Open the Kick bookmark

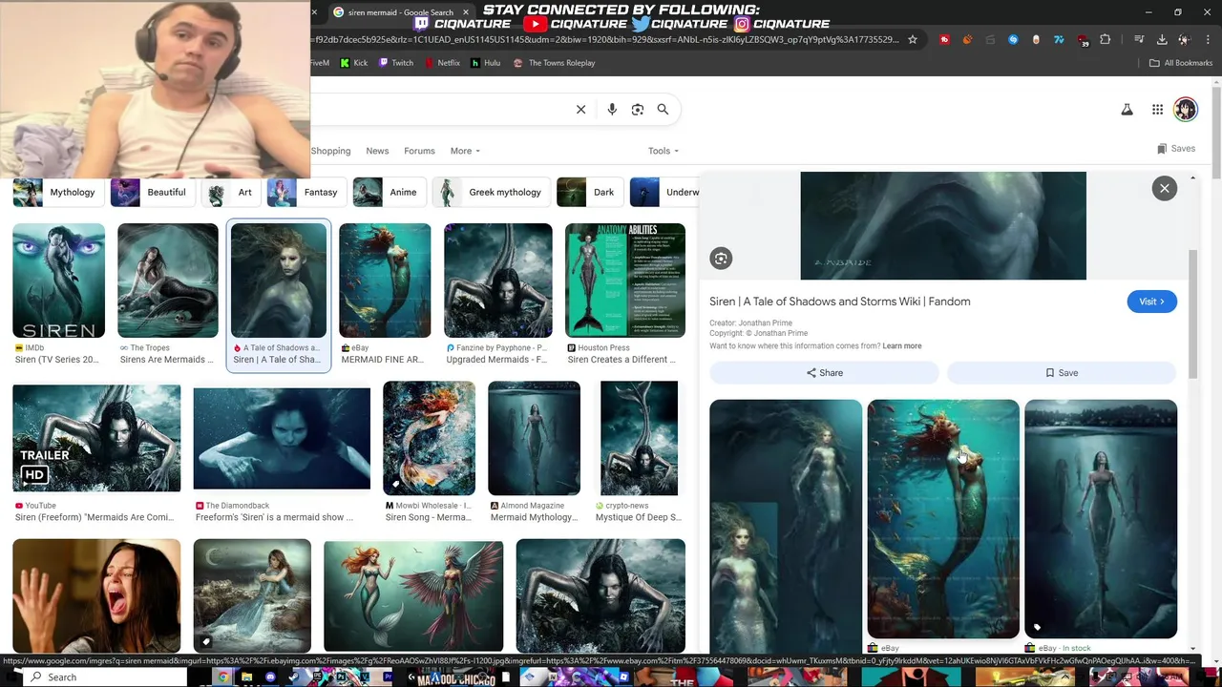tap(354, 63)
